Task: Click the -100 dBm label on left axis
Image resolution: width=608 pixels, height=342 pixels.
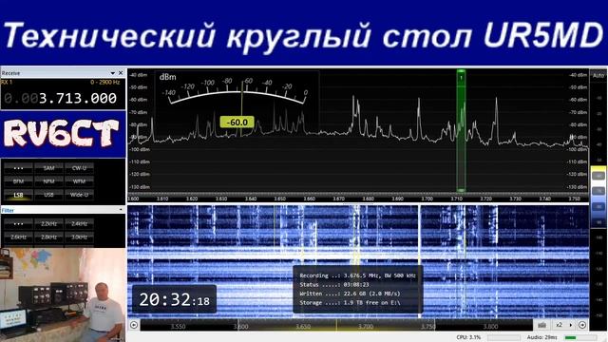Action: coord(140,149)
